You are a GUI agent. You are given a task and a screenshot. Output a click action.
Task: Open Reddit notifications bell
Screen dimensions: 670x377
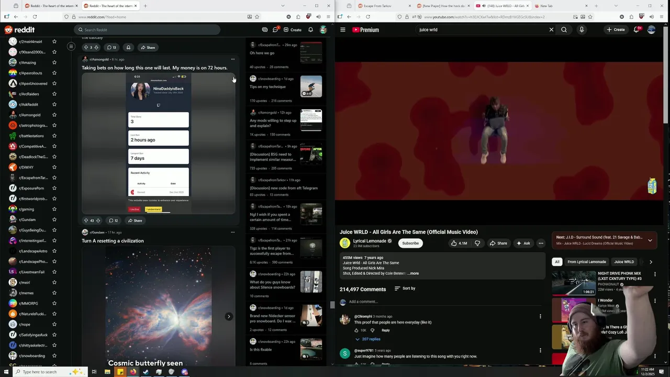point(310,30)
